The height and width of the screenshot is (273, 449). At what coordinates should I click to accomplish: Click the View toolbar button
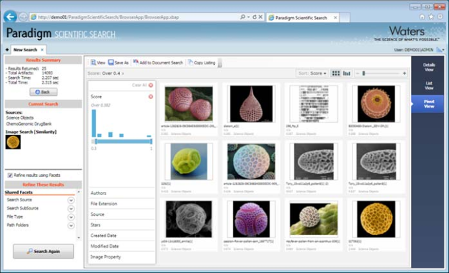(98, 62)
